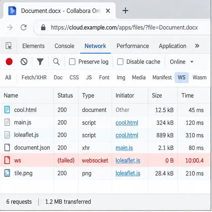Click the 6 requests status text
212x212 pixels.
(x=19, y=202)
